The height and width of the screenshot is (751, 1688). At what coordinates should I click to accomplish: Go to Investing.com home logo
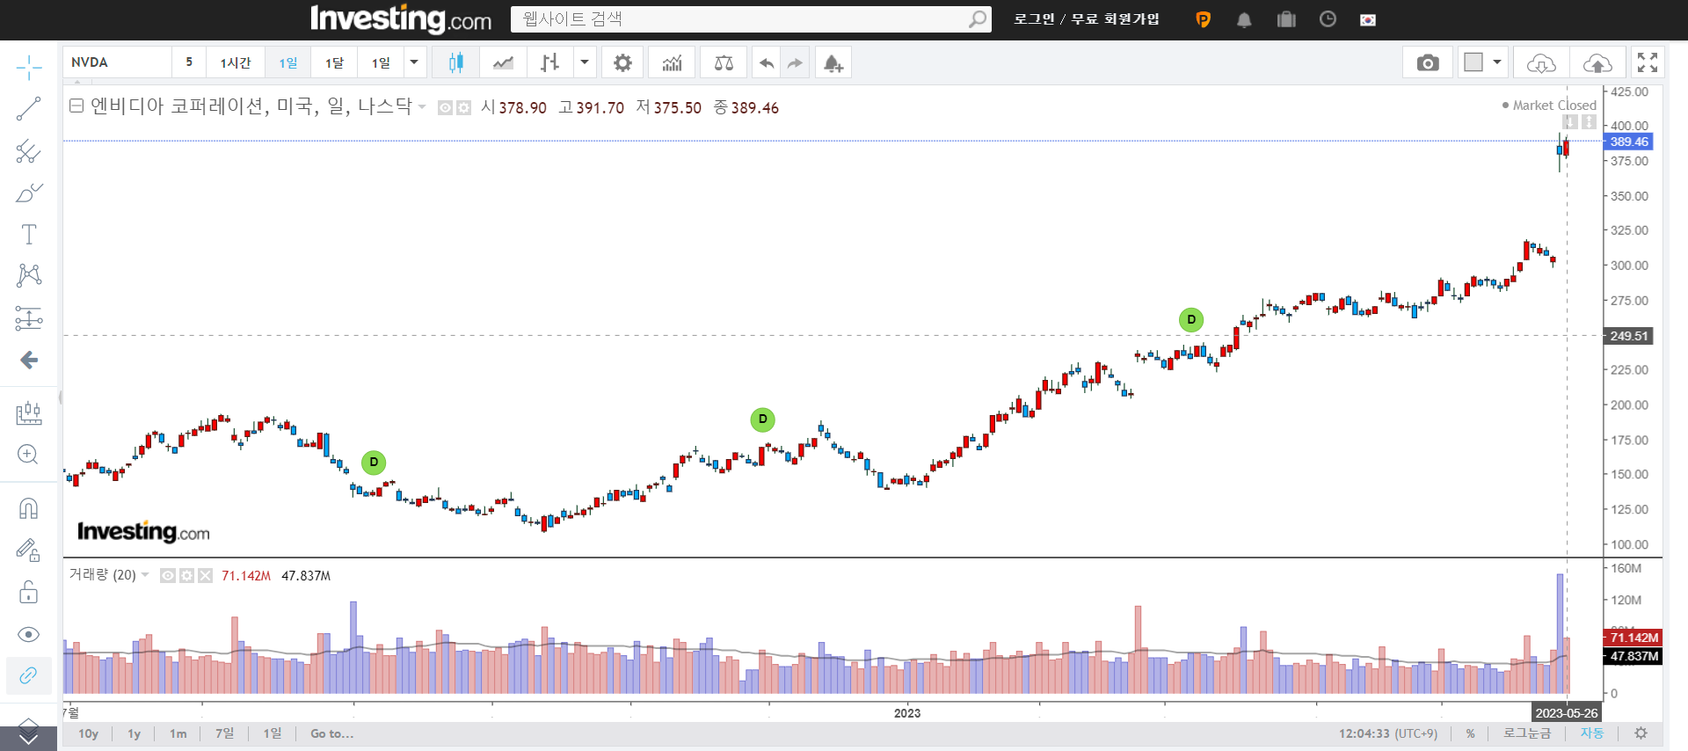401,18
